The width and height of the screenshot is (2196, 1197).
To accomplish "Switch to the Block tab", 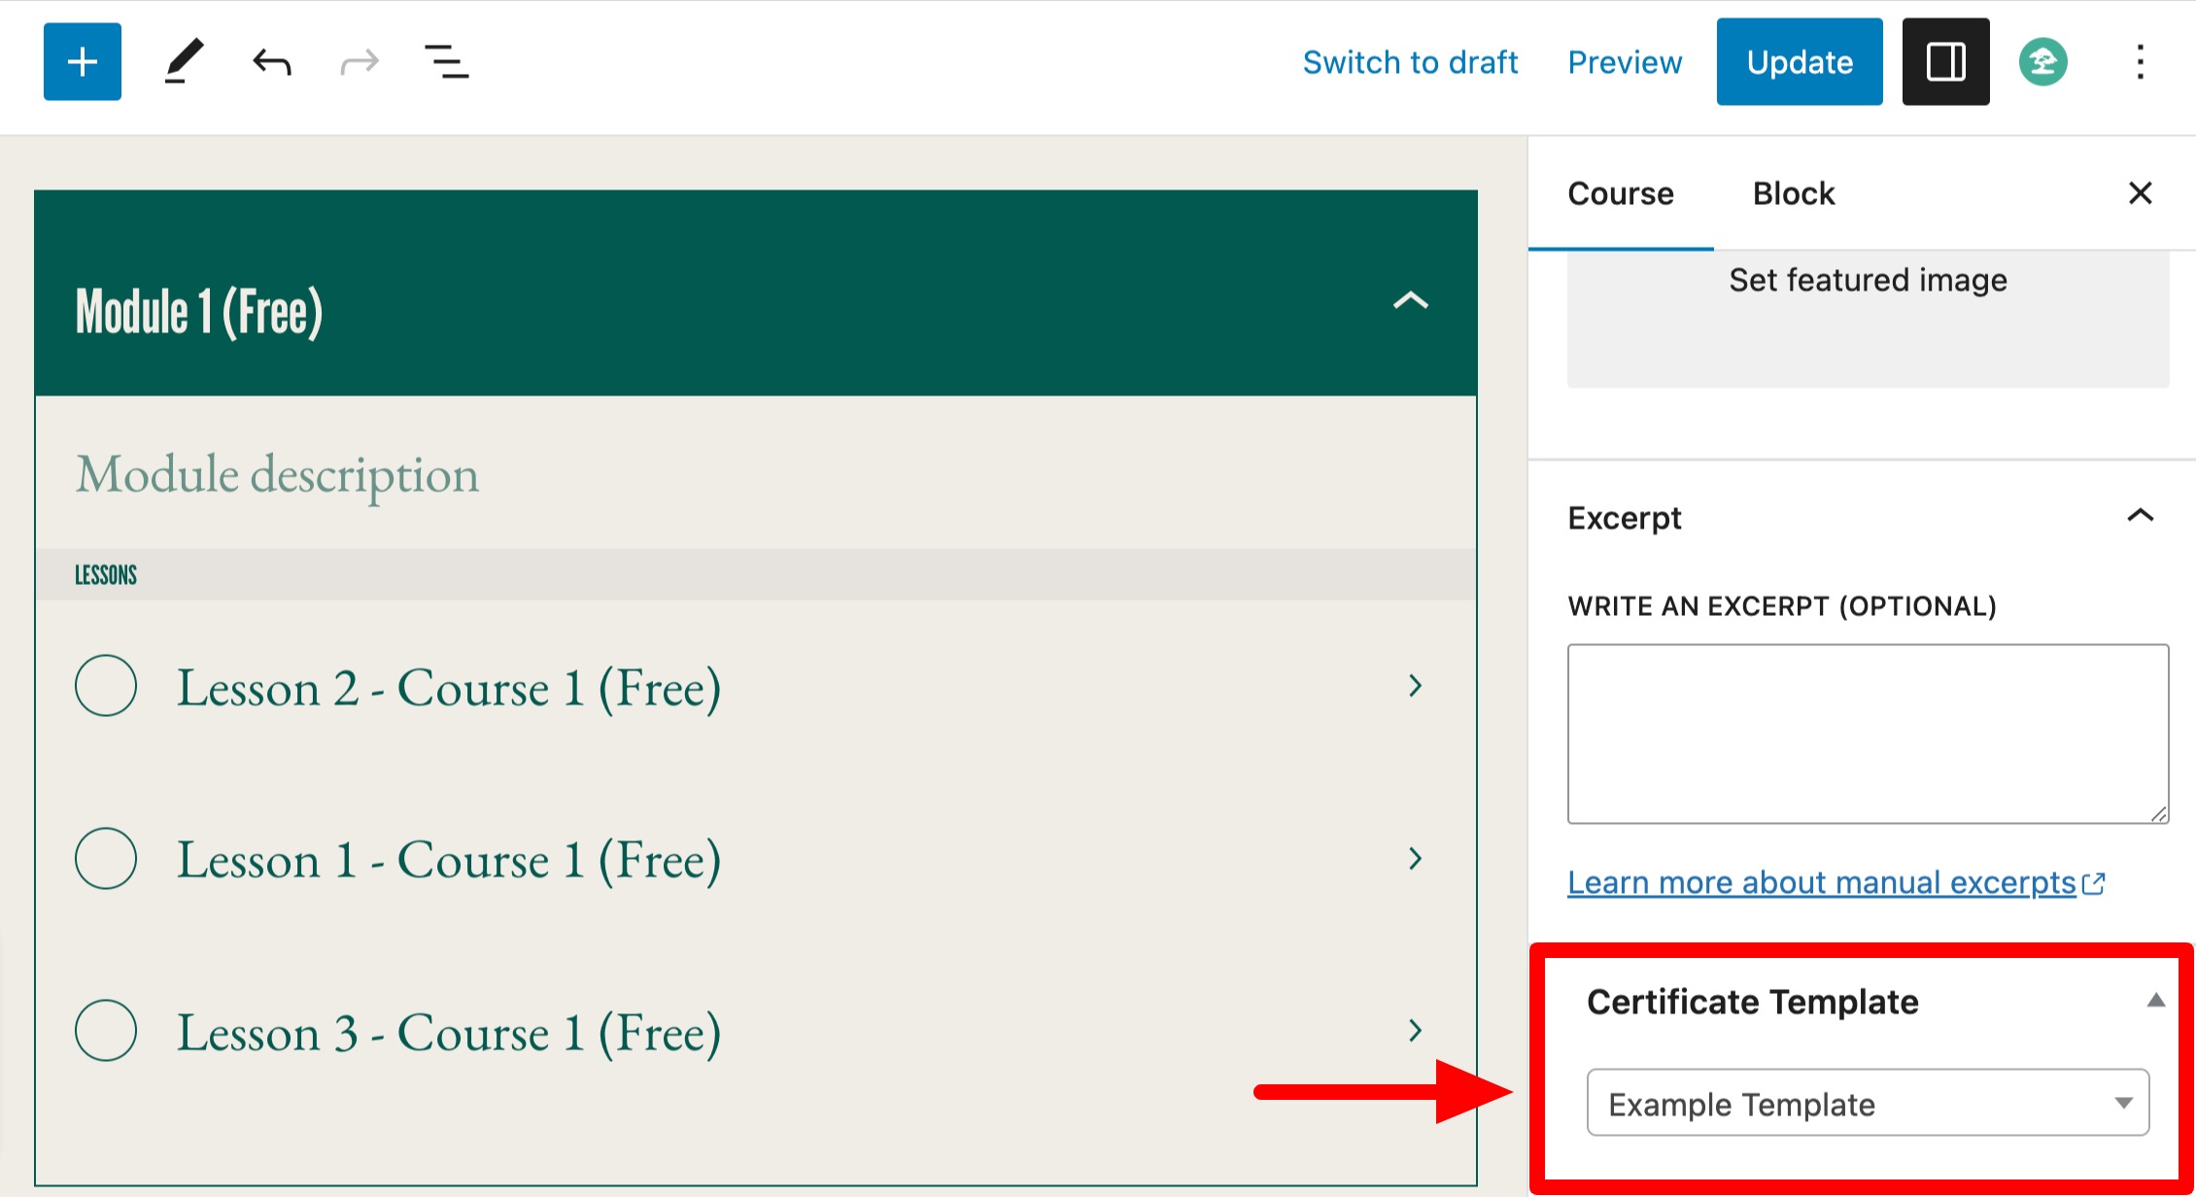I will (x=1793, y=193).
